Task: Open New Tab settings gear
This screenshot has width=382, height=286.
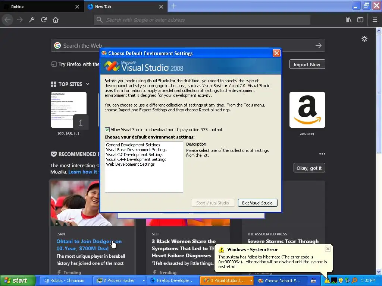Action: pyautogui.click(x=364, y=39)
